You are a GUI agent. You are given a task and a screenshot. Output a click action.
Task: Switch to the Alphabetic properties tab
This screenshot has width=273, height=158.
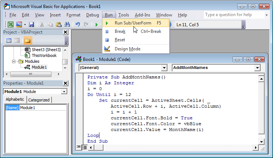(15, 99)
